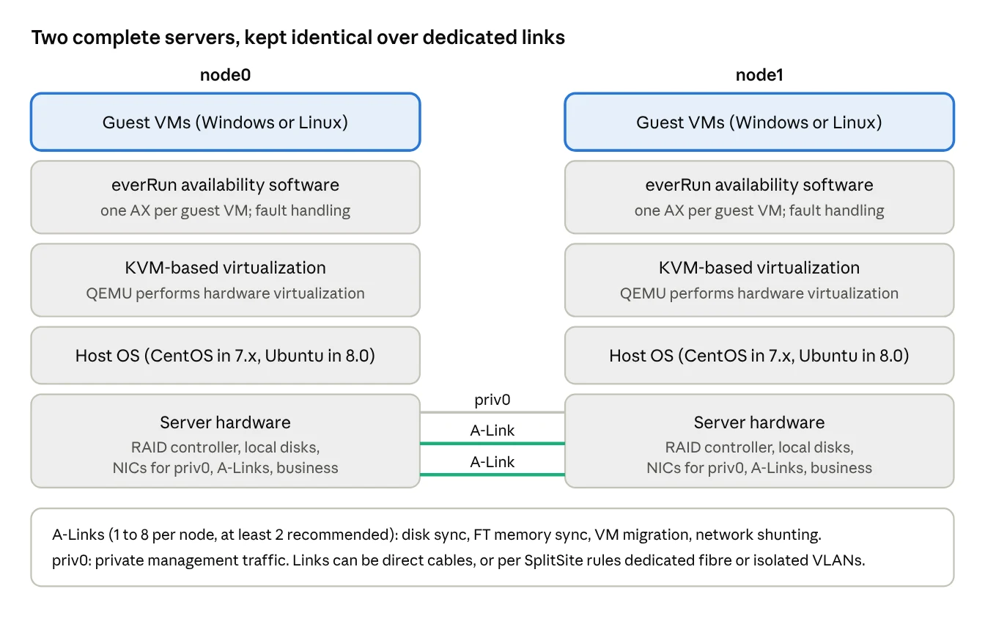Click the title "Two complete servers, kept identical"
This screenshot has width=985, height=619.
(x=298, y=37)
